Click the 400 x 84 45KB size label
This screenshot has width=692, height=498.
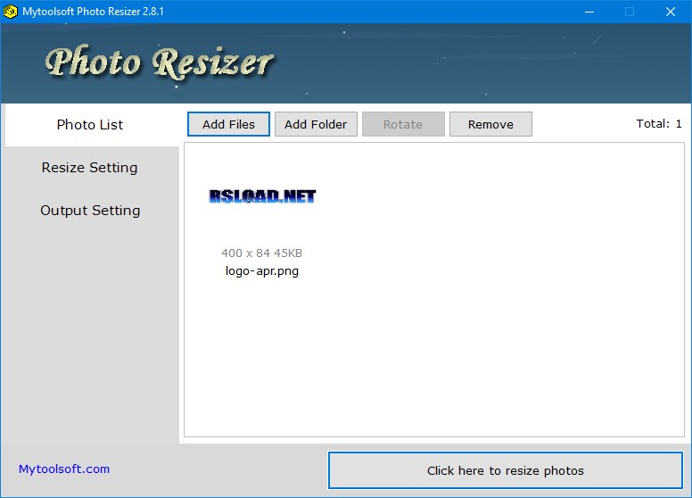(x=261, y=253)
